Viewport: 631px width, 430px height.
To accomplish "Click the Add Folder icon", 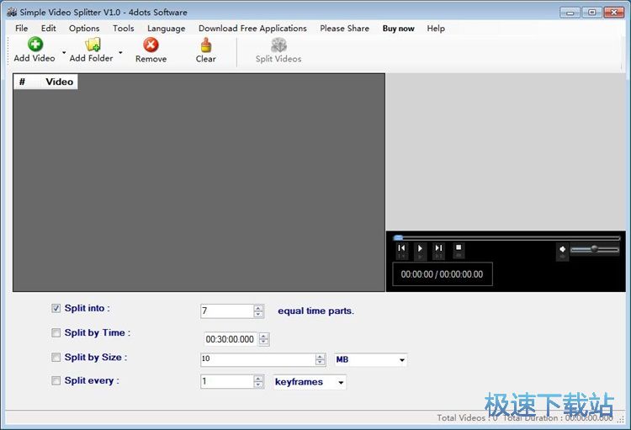I will coord(92,45).
